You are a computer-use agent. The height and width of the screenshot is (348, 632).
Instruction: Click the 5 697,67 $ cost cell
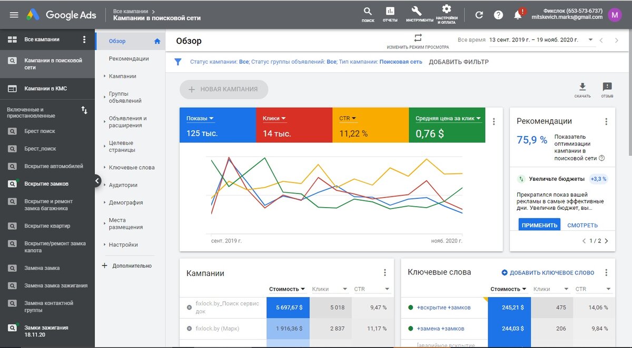pyautogui.click(x=288, y=308)
